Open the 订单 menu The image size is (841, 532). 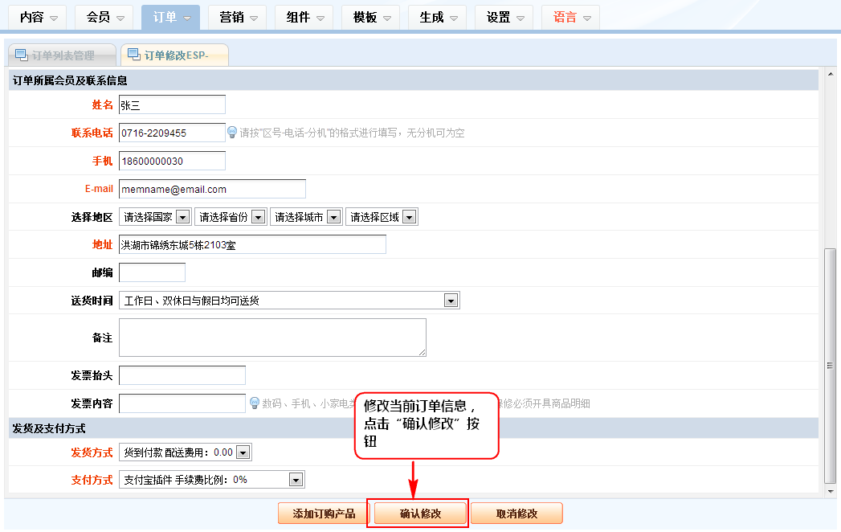(x=170, y=17)
